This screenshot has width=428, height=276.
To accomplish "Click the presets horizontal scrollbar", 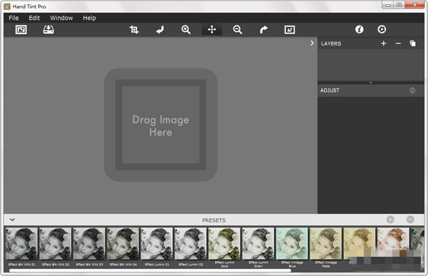I will (150, 270).
